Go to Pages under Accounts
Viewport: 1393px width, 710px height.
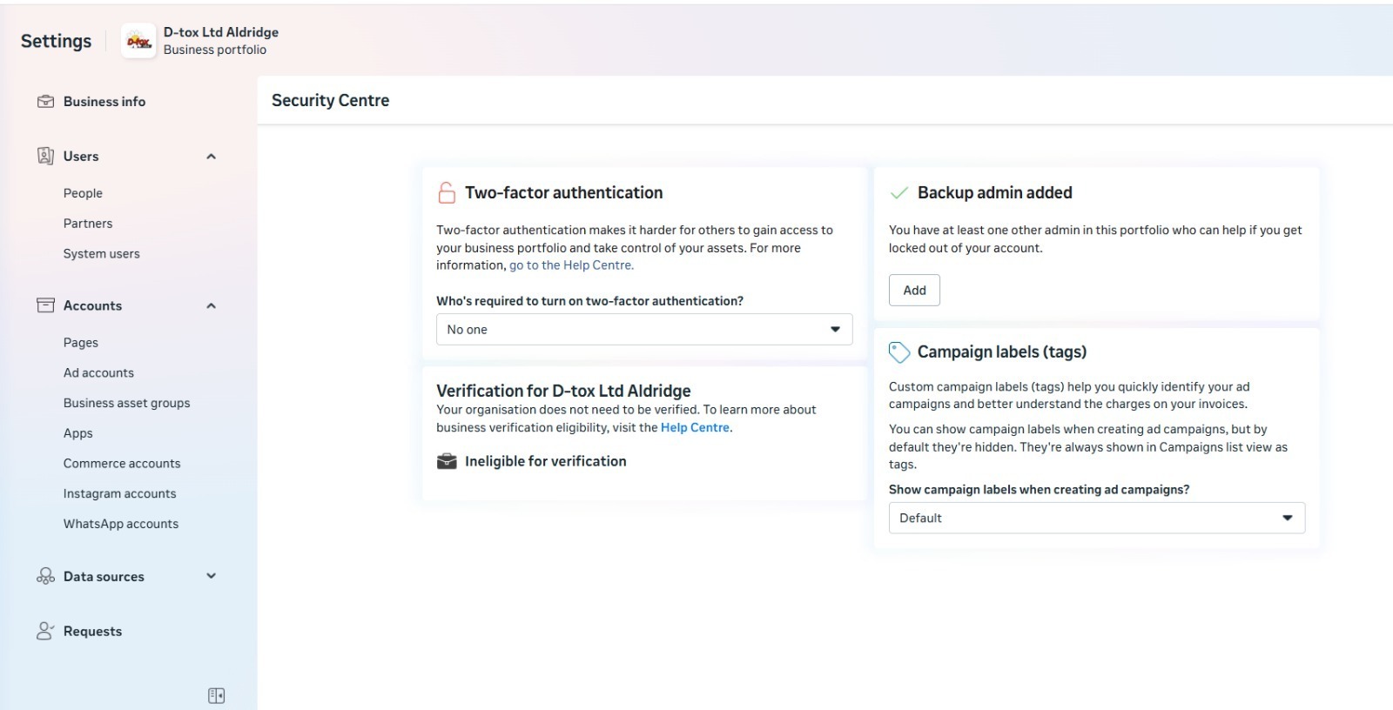81,343
